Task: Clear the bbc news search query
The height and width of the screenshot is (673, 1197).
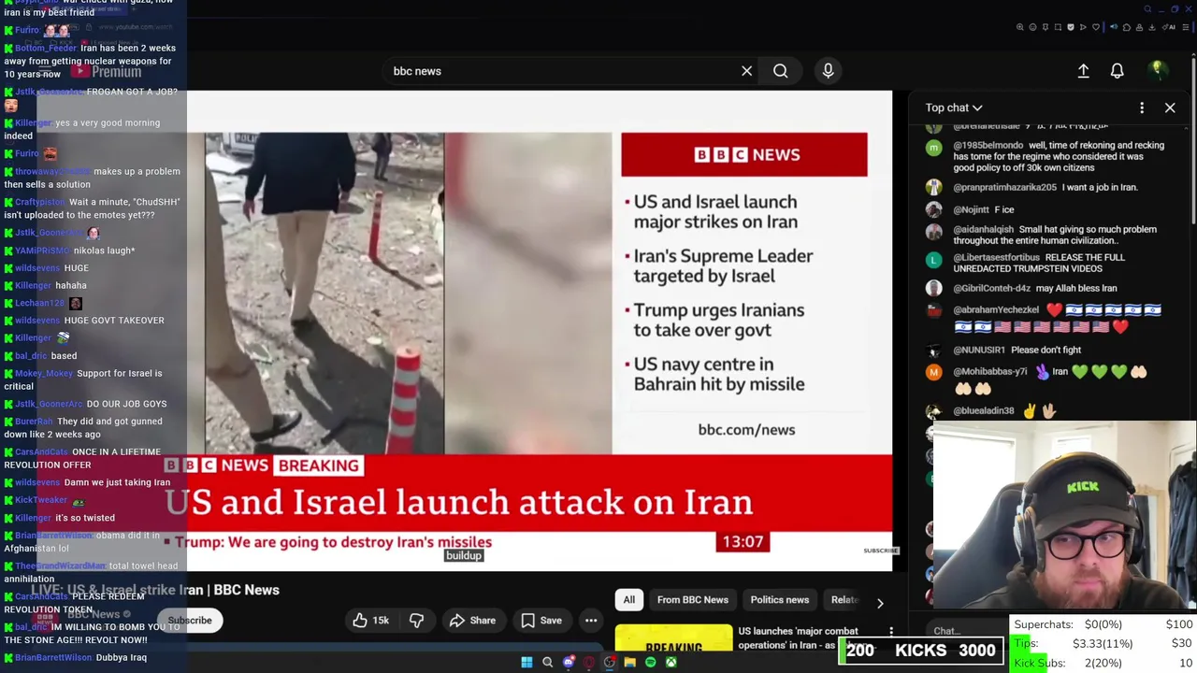Action: pyautogui.click(x=746, y=71)
